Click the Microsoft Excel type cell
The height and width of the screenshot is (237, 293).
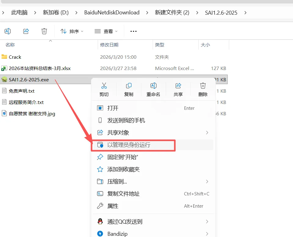point(175,68)
